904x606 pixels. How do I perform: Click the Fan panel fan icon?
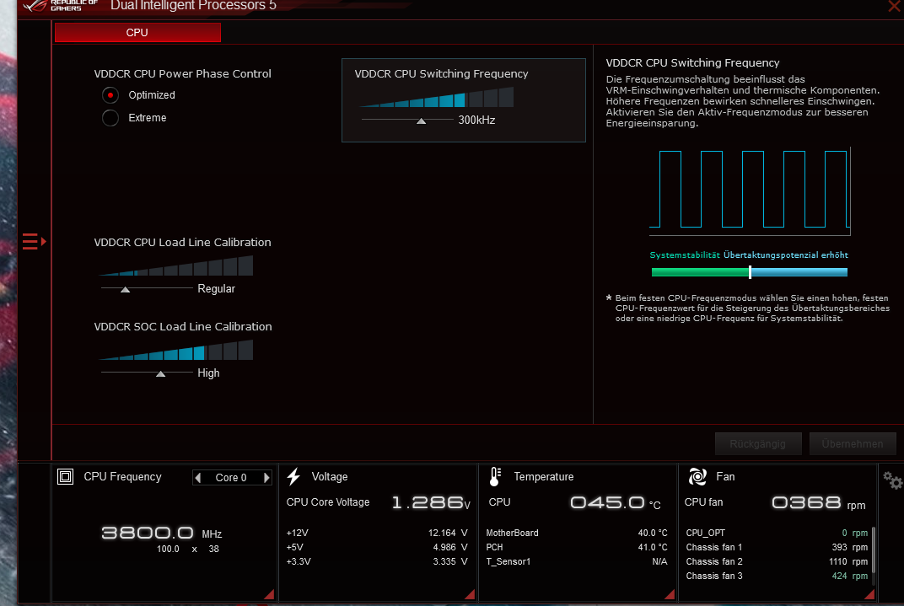tap(697, 476)
